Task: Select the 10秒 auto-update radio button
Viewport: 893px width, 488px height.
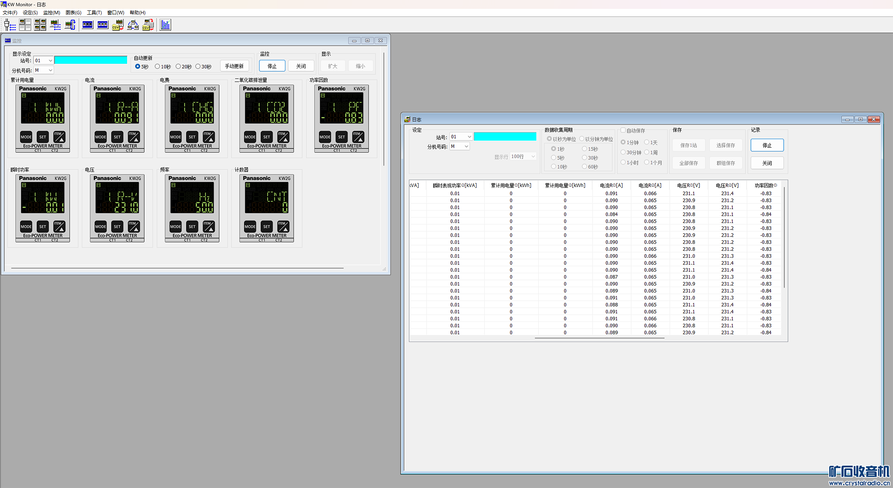Action: coord(158,66)
